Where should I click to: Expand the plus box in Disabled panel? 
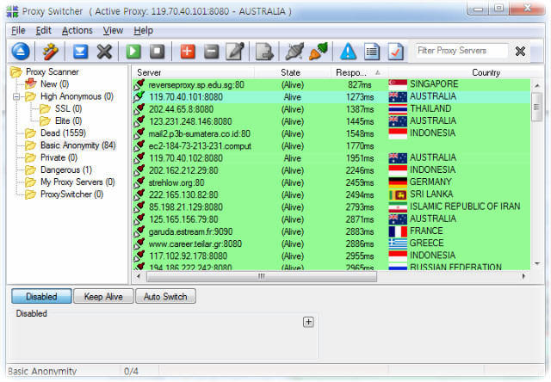[308, 322]
